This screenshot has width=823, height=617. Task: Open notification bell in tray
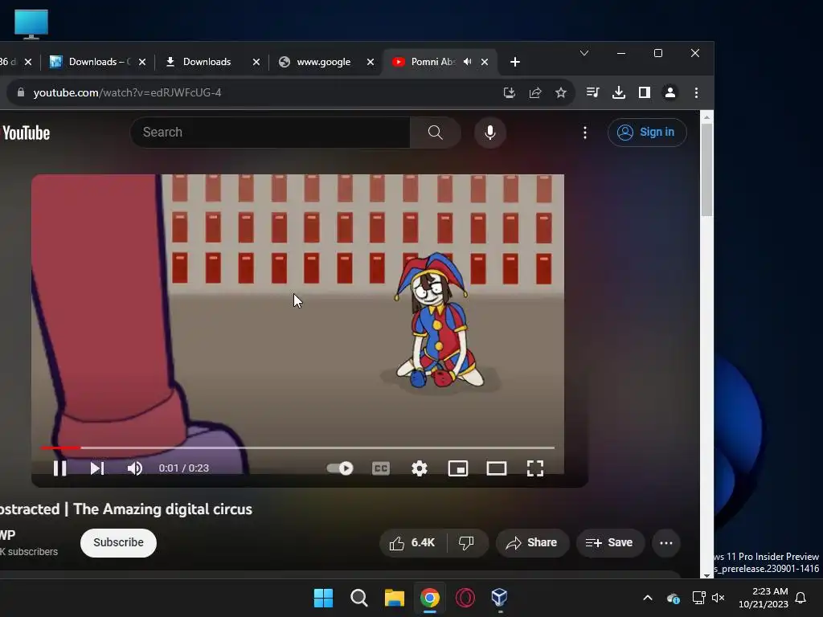[801, 598]
